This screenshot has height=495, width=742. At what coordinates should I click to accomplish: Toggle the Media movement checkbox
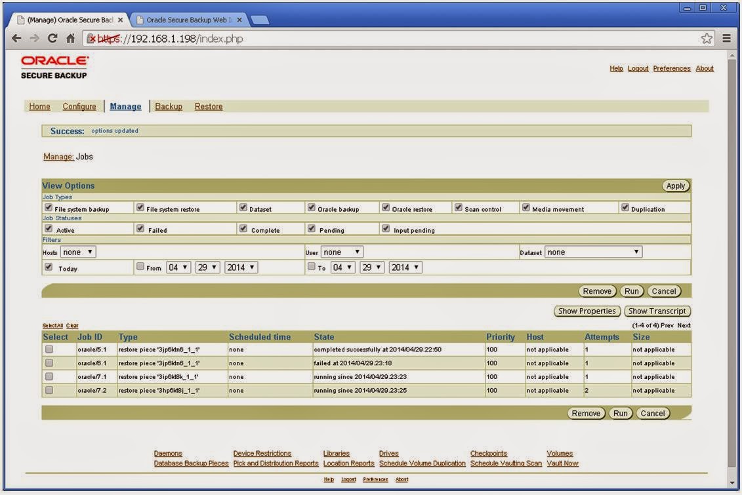(526, 208)
